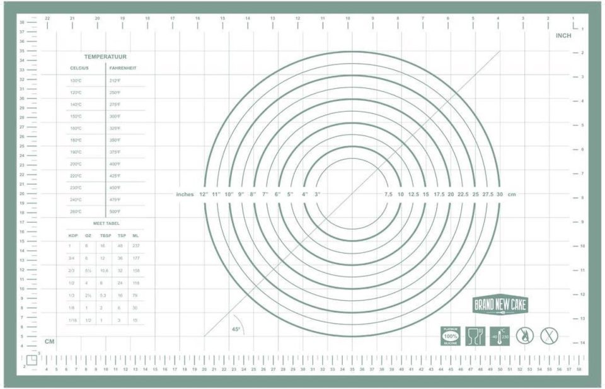Click the 45° angle label

[x=236, y=329]
